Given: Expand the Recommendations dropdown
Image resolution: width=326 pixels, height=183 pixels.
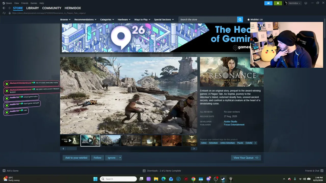Looking at the screenshot, I should point(85,20).
